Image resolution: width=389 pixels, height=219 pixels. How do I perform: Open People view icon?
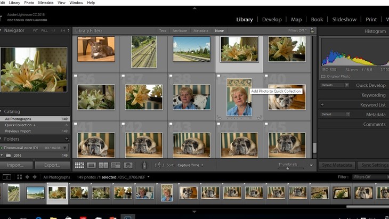pos(128,165)
